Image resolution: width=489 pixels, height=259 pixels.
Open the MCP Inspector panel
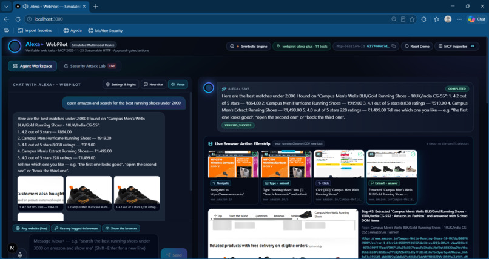coord(457,47)
